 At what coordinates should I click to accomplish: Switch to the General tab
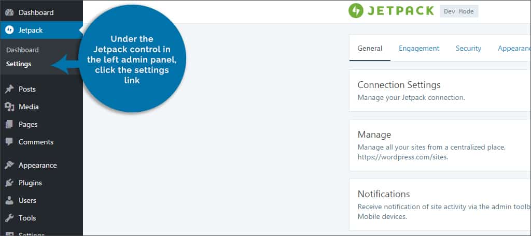[x=370, y=48]
